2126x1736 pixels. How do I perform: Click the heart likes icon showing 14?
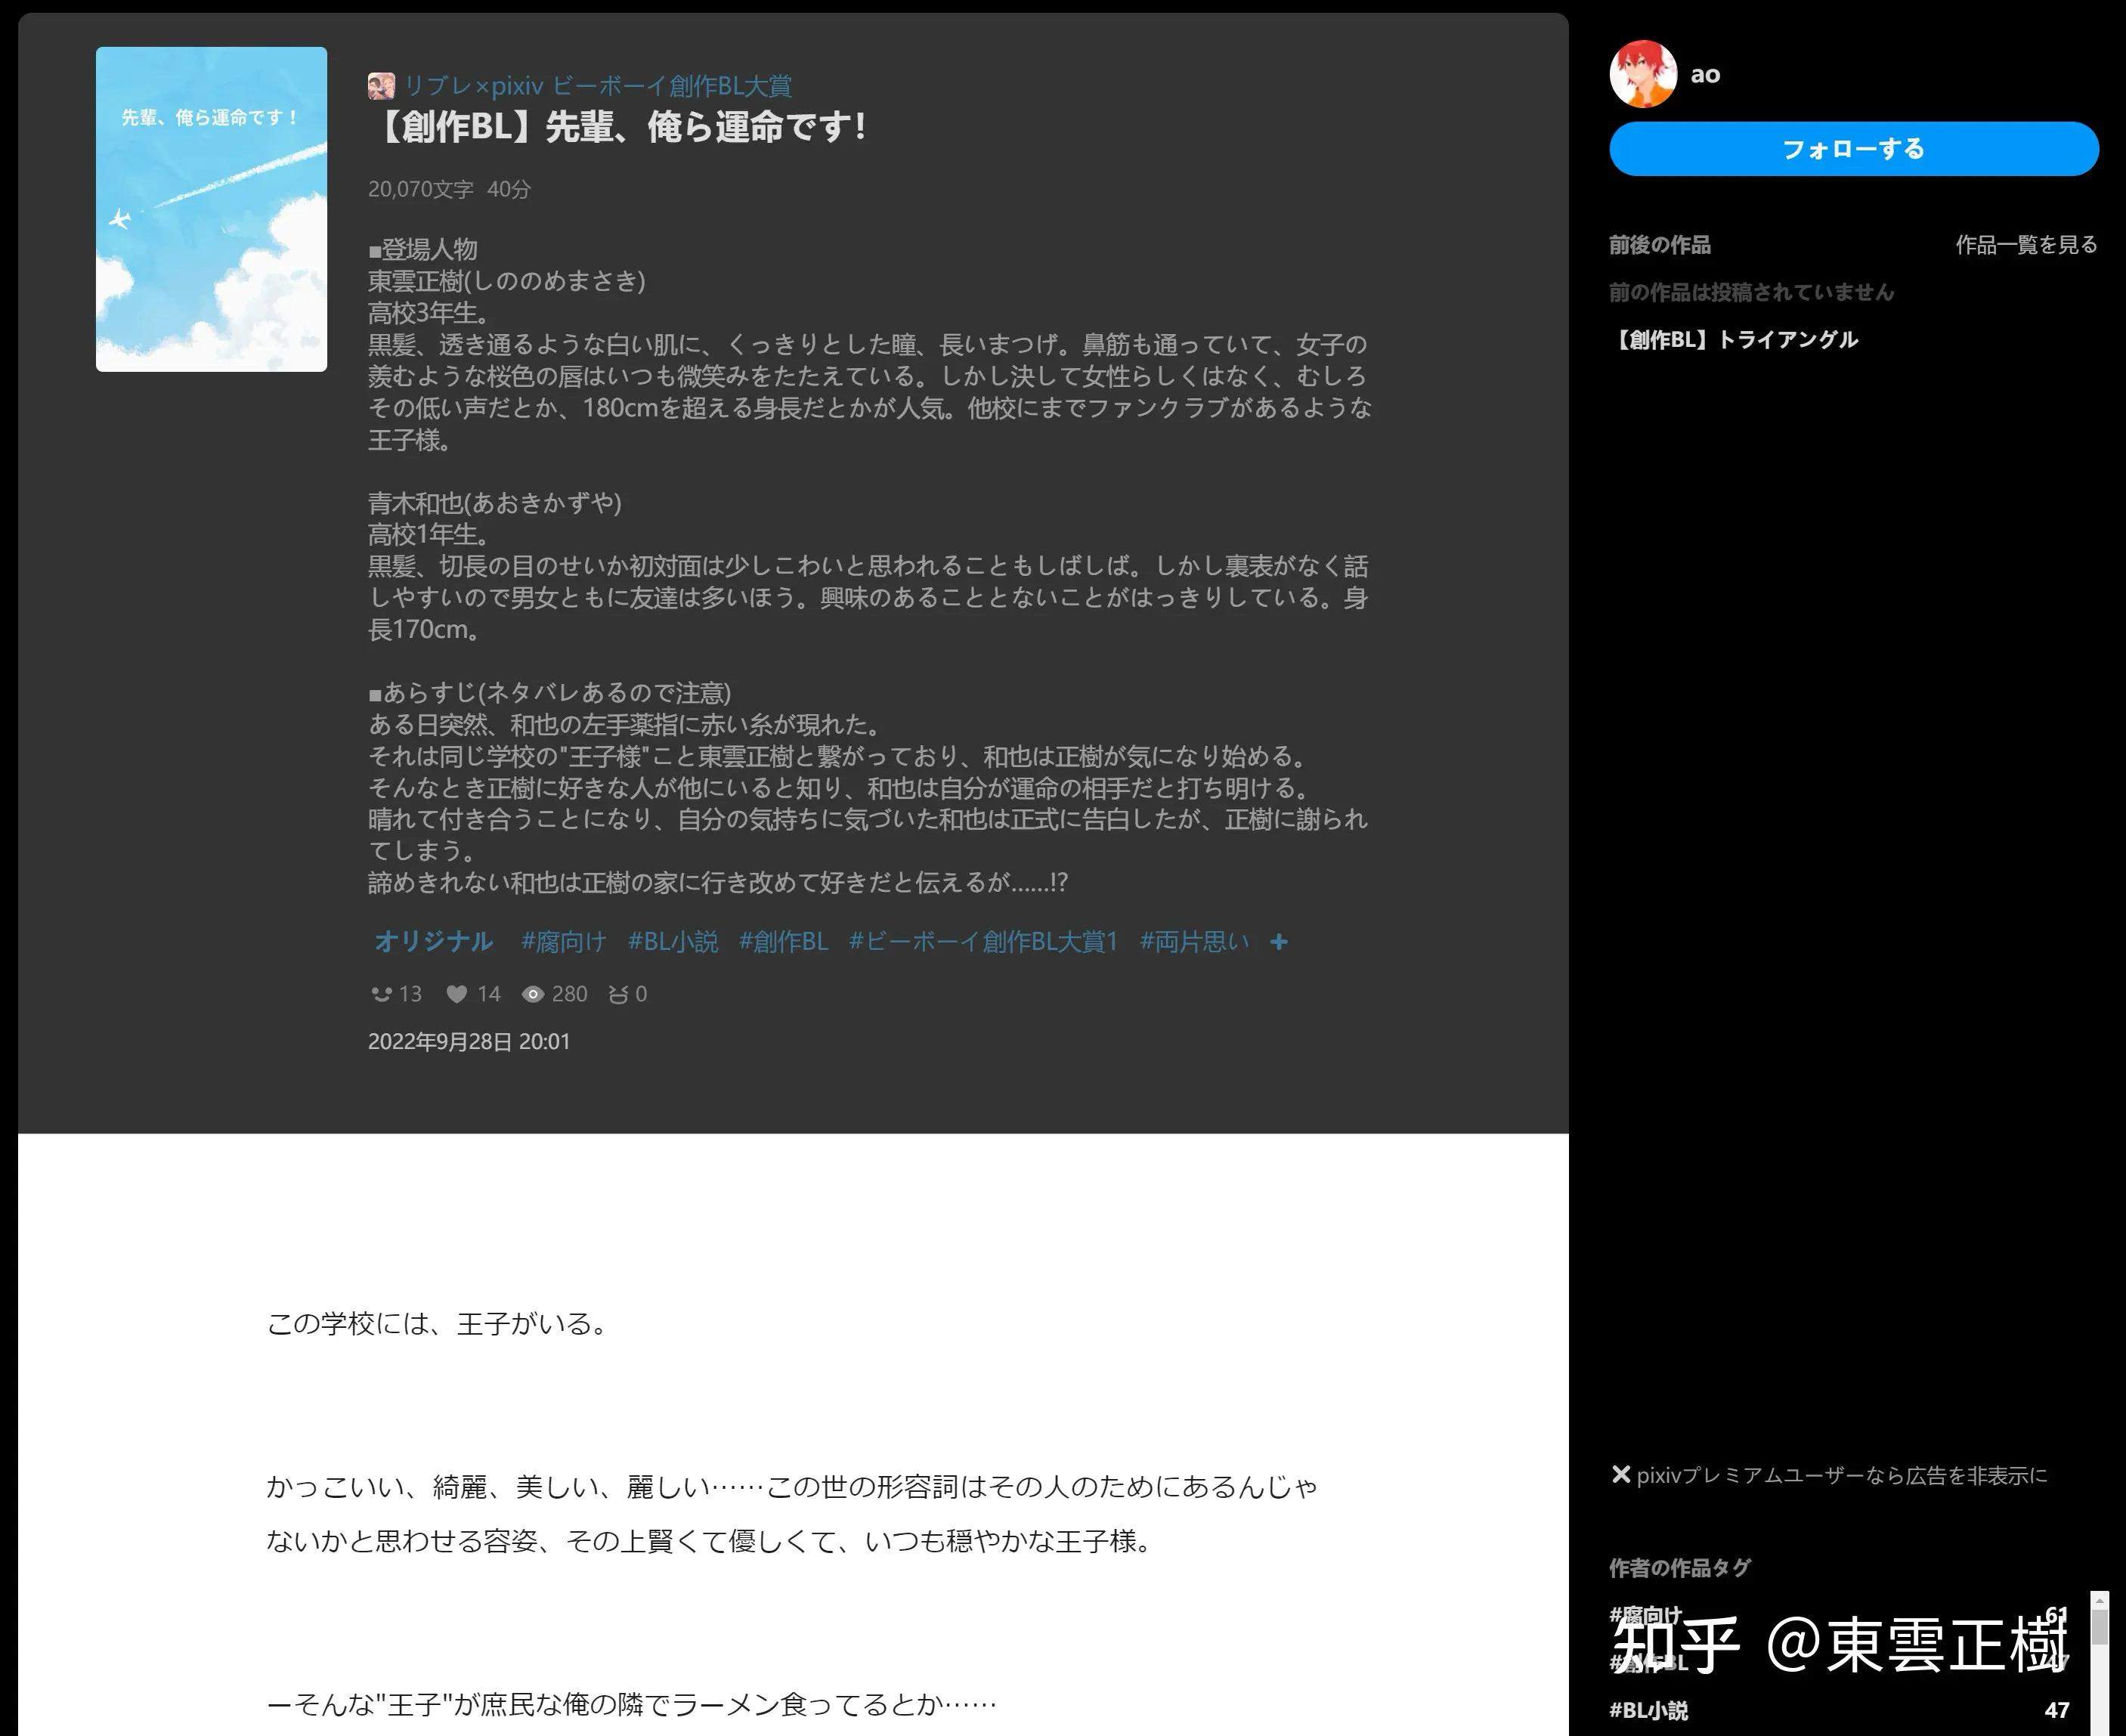click(x=457, y=994)
